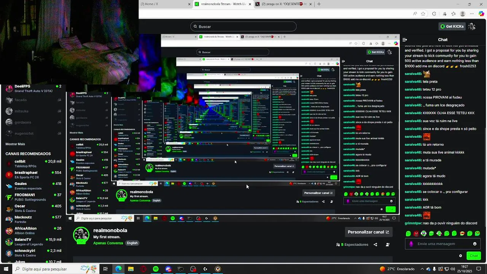Click the green Chat send button

pyautogui.click(x=474, y=256)
